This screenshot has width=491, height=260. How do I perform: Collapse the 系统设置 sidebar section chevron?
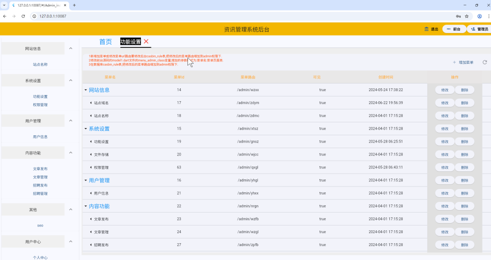click(x=71, y=81)
